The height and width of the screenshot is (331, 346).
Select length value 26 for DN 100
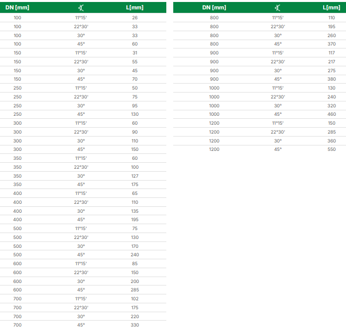point(135,18)
